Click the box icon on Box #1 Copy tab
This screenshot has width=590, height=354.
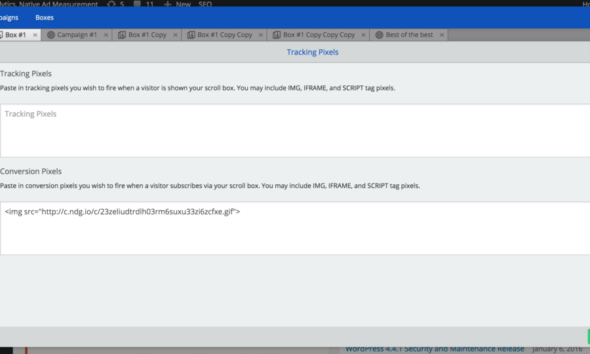coord(122,35)
